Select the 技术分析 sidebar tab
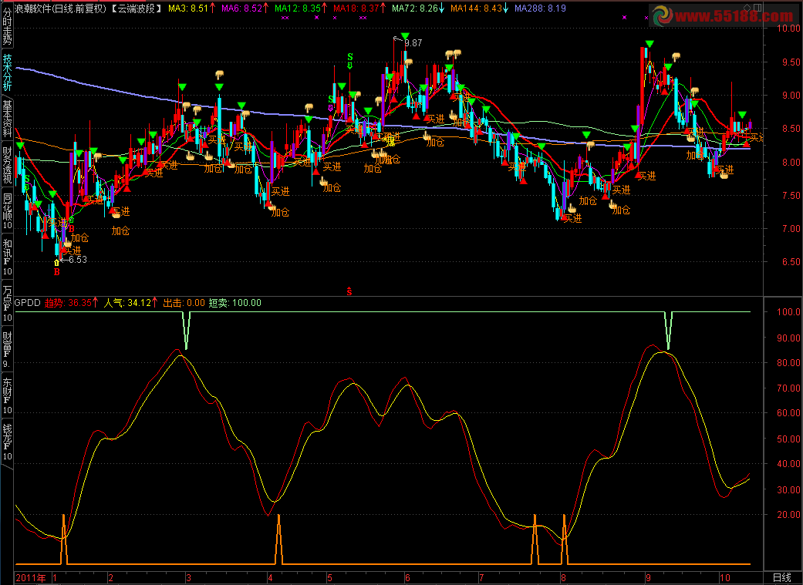Image resolution: width=803 pixels, height=585 pixels. [x=7, y=72]
